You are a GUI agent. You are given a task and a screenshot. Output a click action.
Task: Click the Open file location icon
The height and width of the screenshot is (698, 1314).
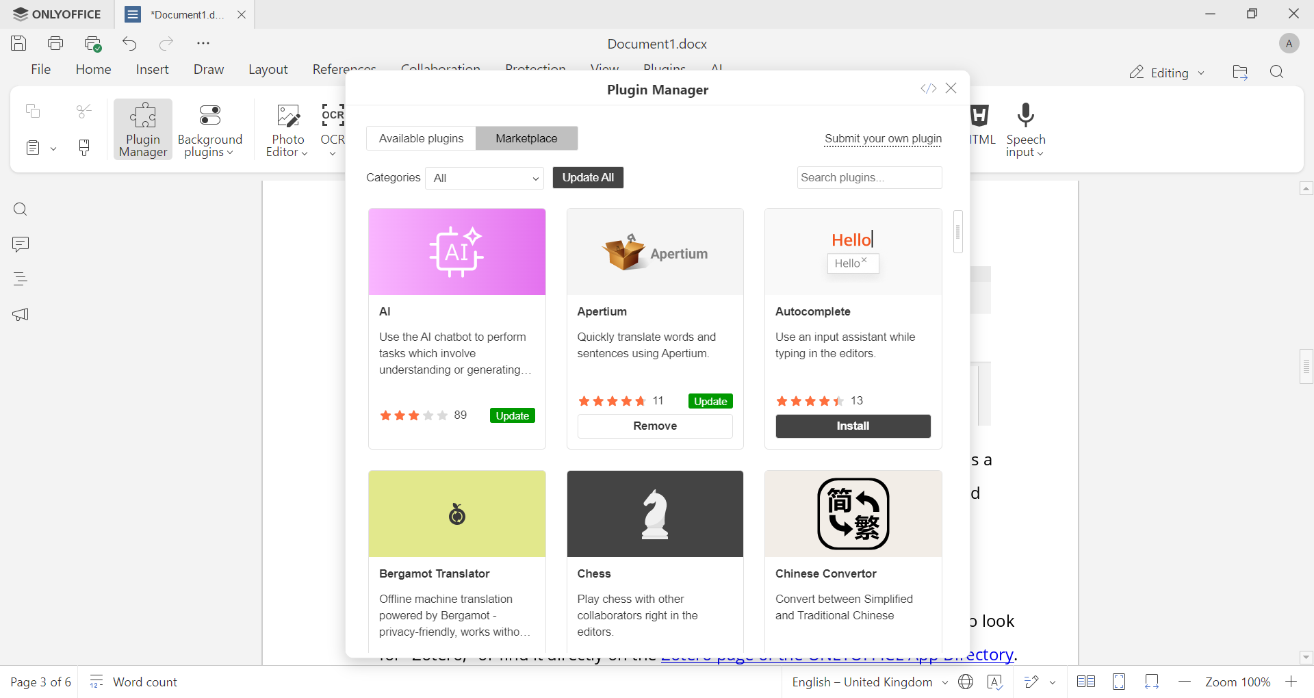click(1240, 73)
